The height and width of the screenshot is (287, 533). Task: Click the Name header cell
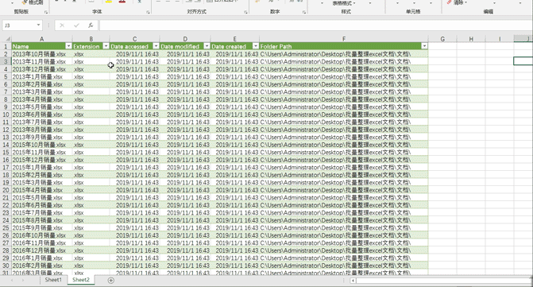(42, 46)
